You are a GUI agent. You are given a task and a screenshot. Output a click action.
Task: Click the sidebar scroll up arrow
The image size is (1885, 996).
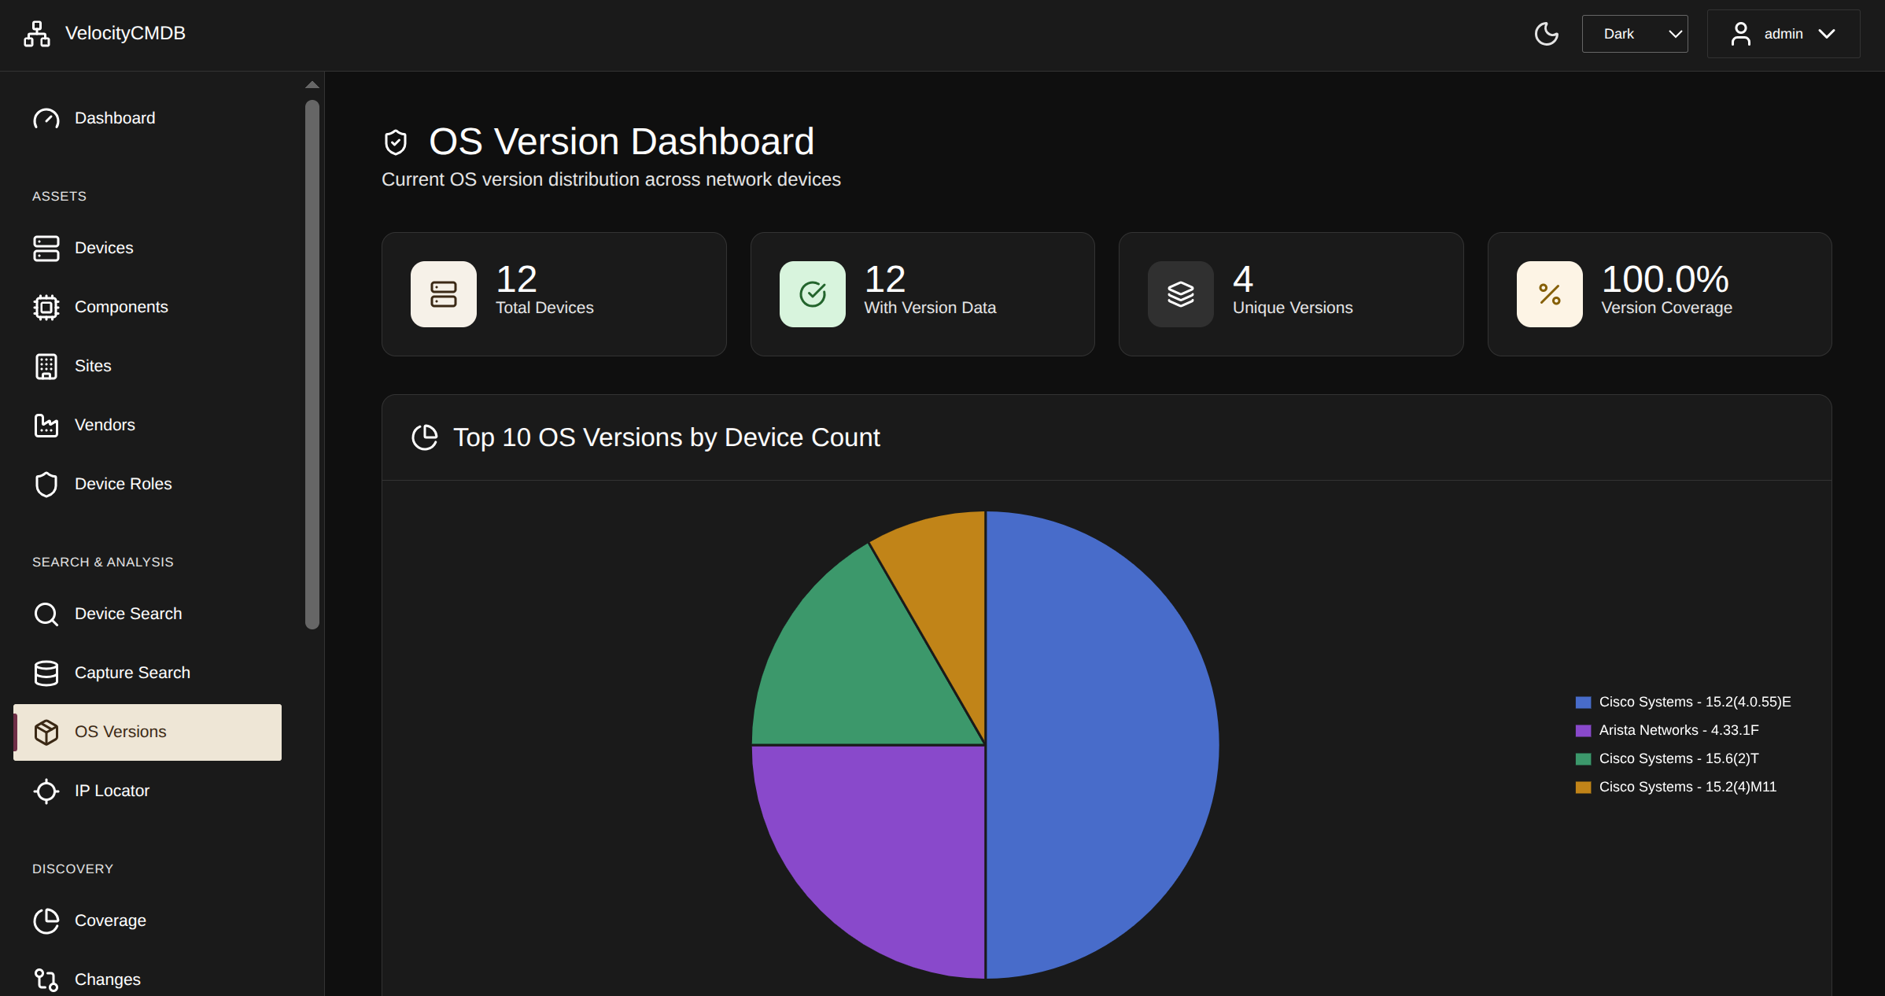pyautogui.click(x=312, y=84)
